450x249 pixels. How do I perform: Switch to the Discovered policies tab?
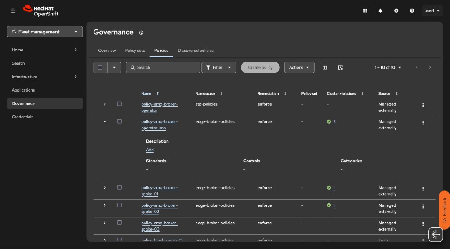pos(196,51)
